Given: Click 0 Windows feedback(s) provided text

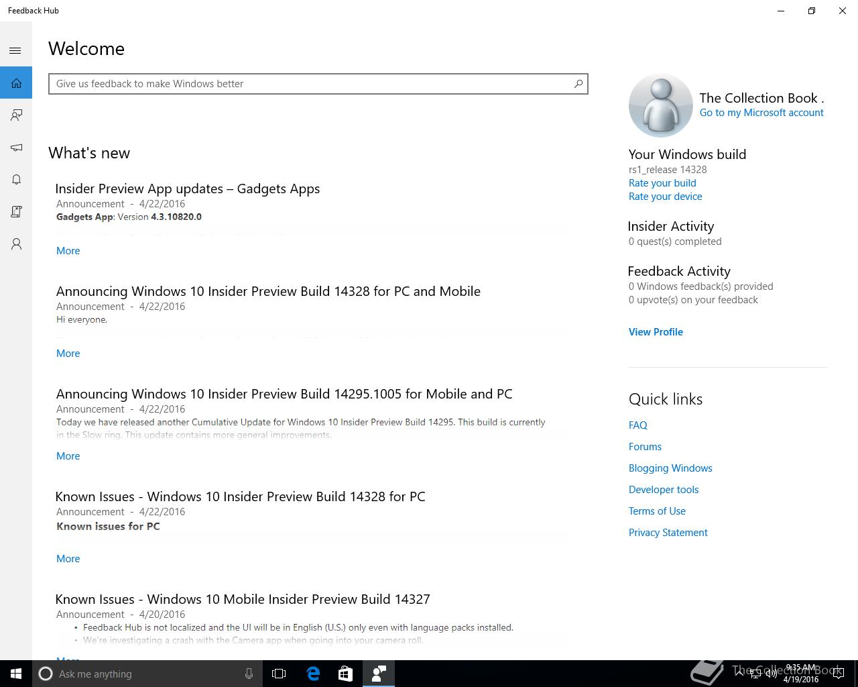Looking at the screenshot, I should (700, 286).
